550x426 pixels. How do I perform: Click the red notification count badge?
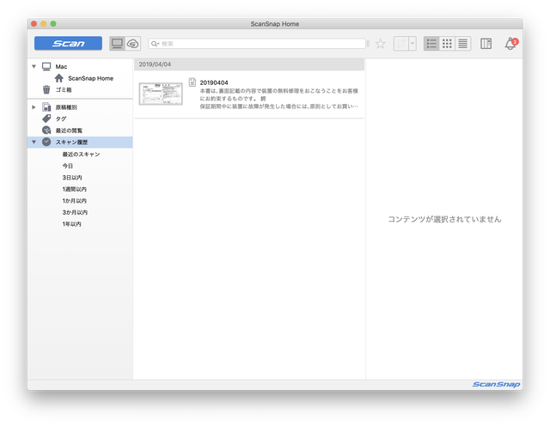pyautogui.click(x=515, y=42)
